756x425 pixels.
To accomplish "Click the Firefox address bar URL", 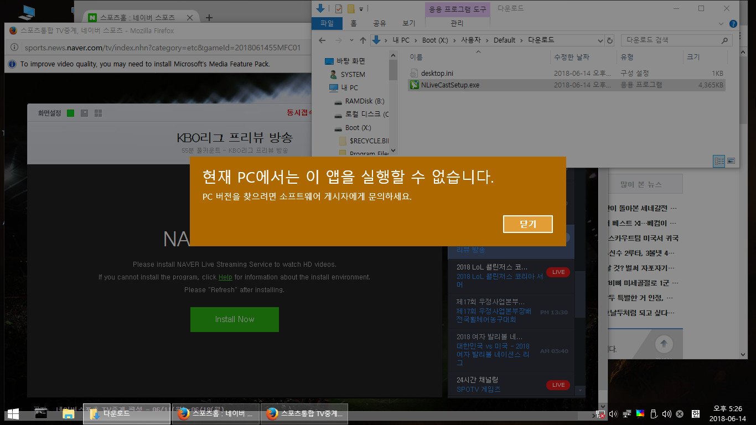I will pyautogui.click(x=163, y=48).
